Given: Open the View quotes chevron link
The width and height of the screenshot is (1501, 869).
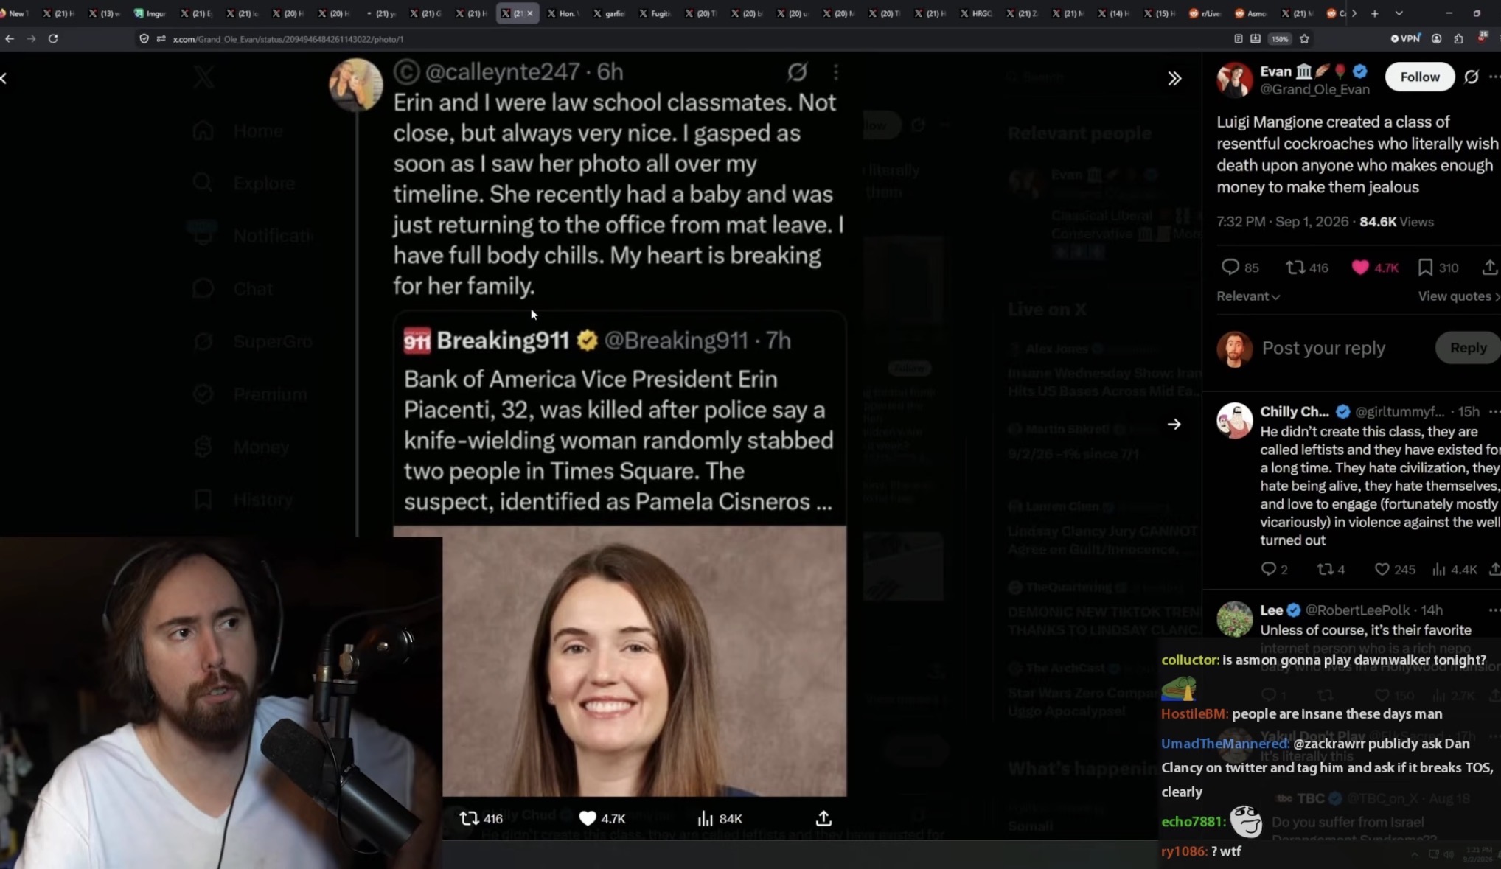Looking at the screenshot, I should coord(1459,296).
